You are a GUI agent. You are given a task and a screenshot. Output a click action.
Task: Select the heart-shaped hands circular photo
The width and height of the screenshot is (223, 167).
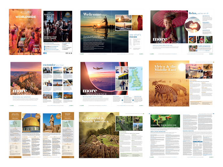point(193,25)
